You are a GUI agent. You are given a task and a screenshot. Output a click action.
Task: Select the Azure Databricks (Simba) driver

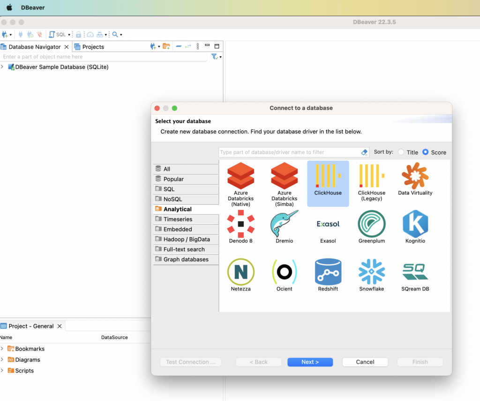point(285,185)
